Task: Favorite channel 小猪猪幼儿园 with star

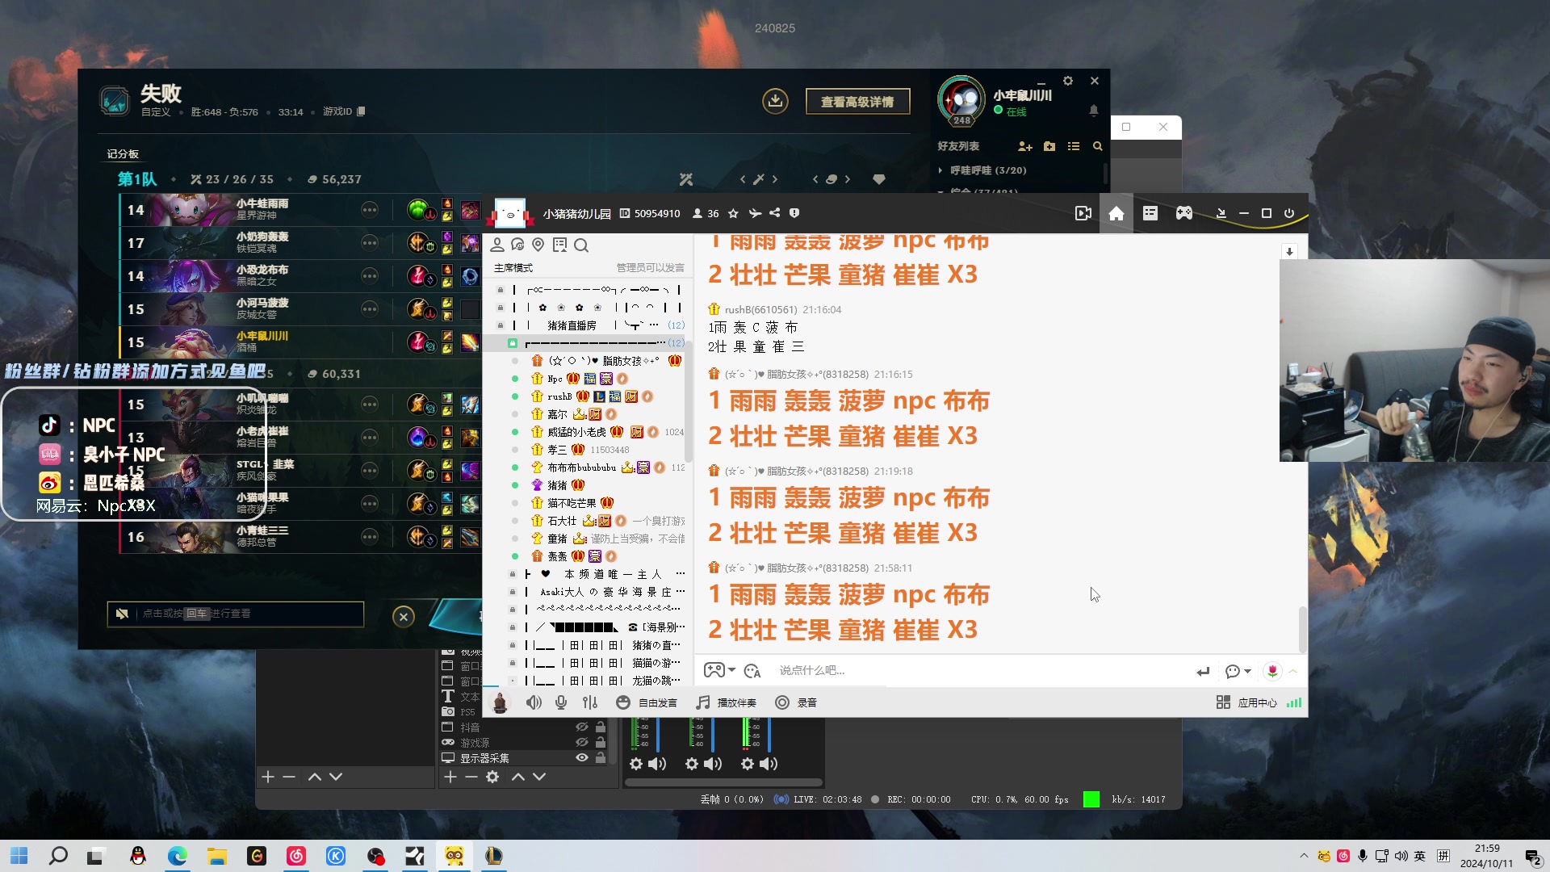Action: click(733, 213)
